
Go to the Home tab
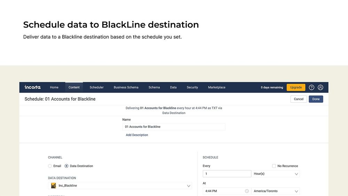tap(54, 87)
